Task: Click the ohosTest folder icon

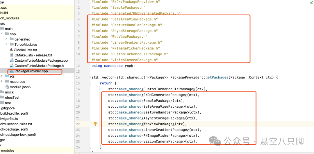Action: 2,97
